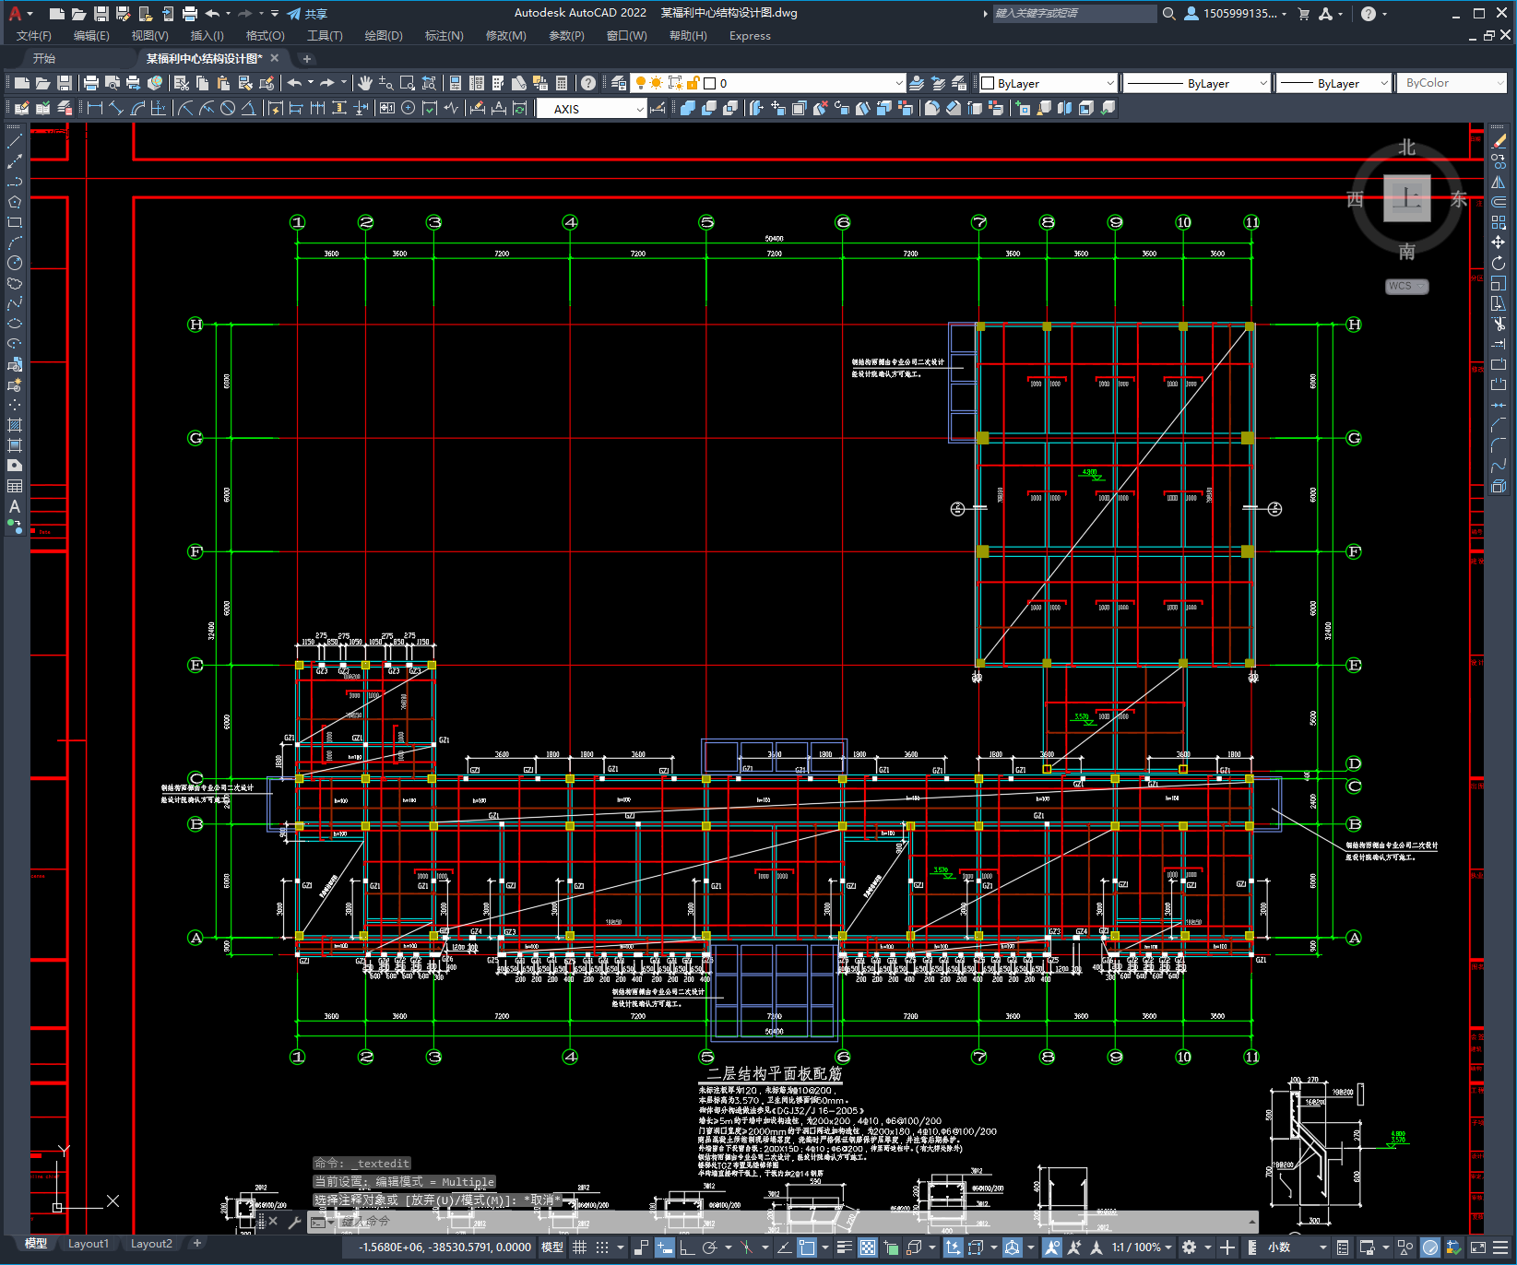Screen dimensions: 1517x1265
Task: Open Layer Properties Manager icon
Action: coord(618,83)
